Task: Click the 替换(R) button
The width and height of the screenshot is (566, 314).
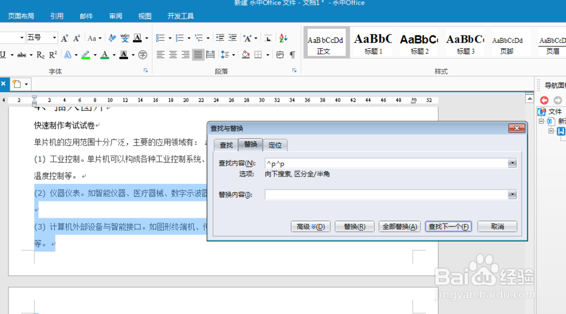Action: (x=354, y=227)
